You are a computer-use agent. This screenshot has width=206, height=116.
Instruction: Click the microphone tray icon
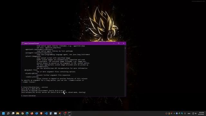(x=185, y=113)
